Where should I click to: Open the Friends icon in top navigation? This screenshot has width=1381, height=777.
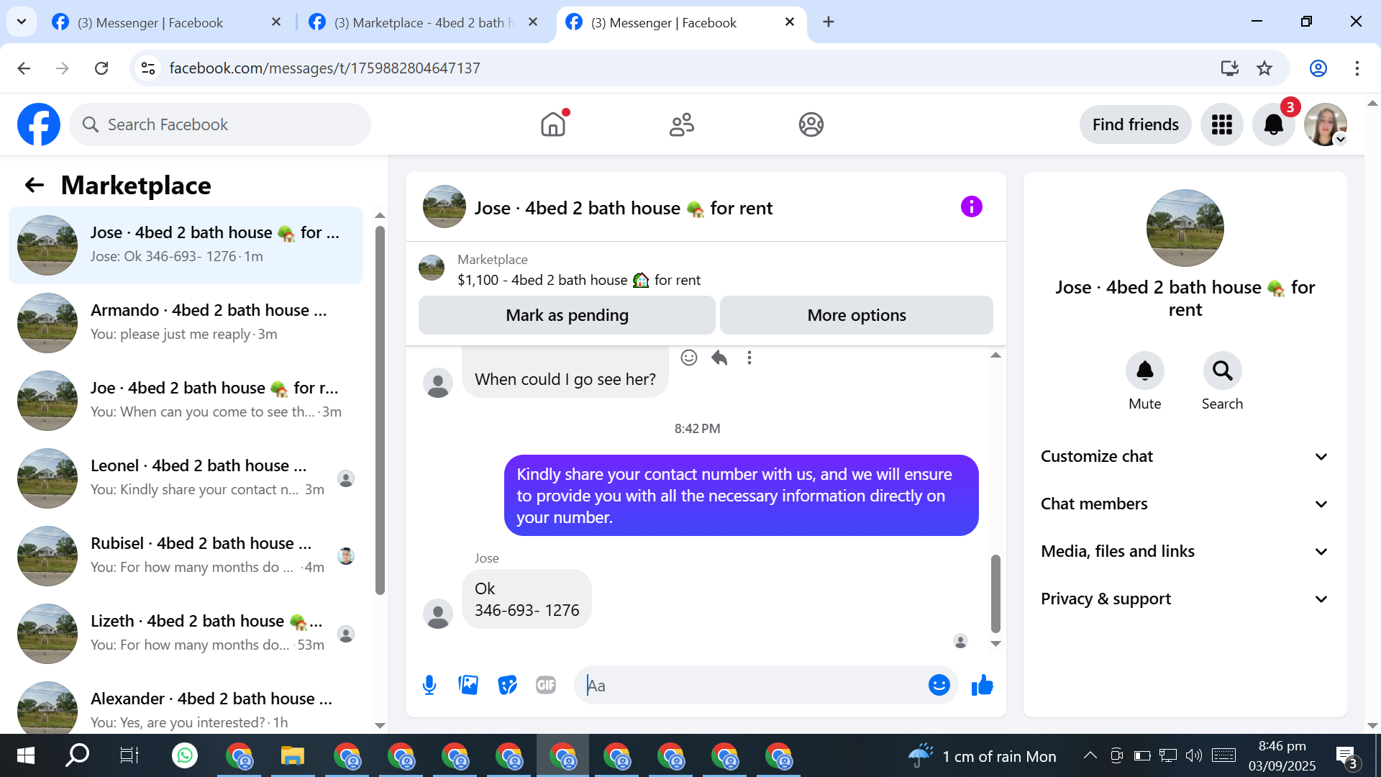coord(682,124)
